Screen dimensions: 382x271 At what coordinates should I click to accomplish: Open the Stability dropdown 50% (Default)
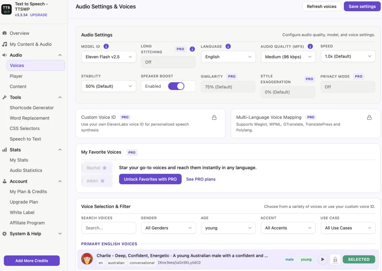click(x=109, y=86)
